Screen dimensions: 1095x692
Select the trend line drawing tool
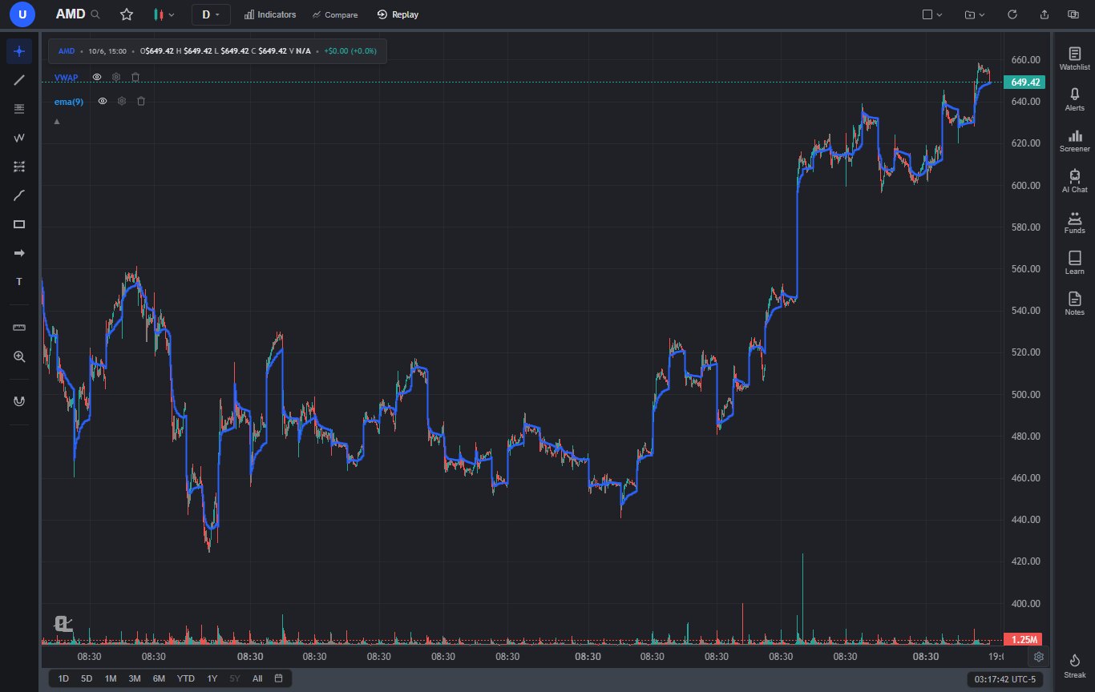pos(19,80)
